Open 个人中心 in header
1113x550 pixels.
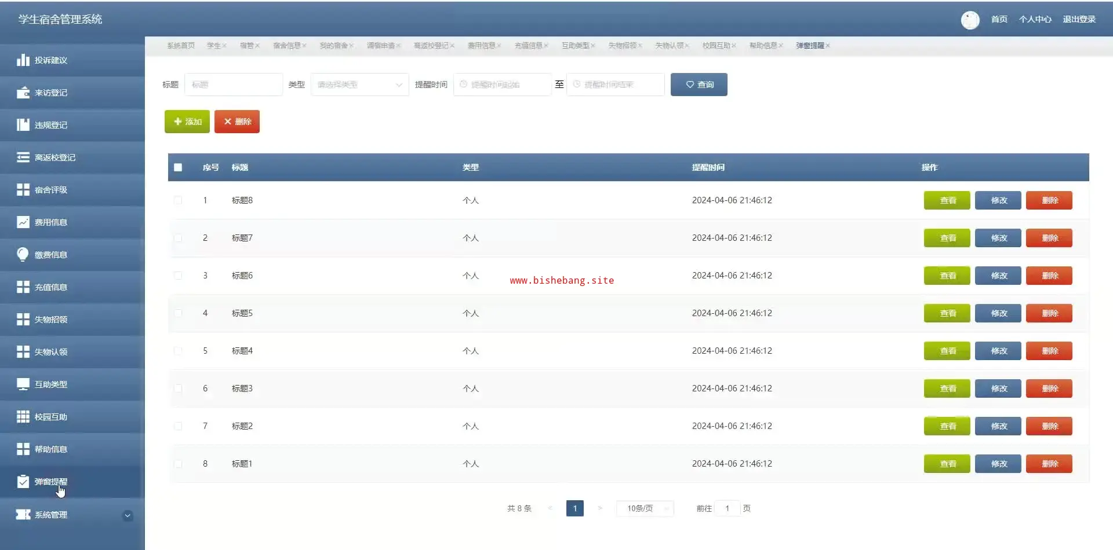tap(1035, 20)
